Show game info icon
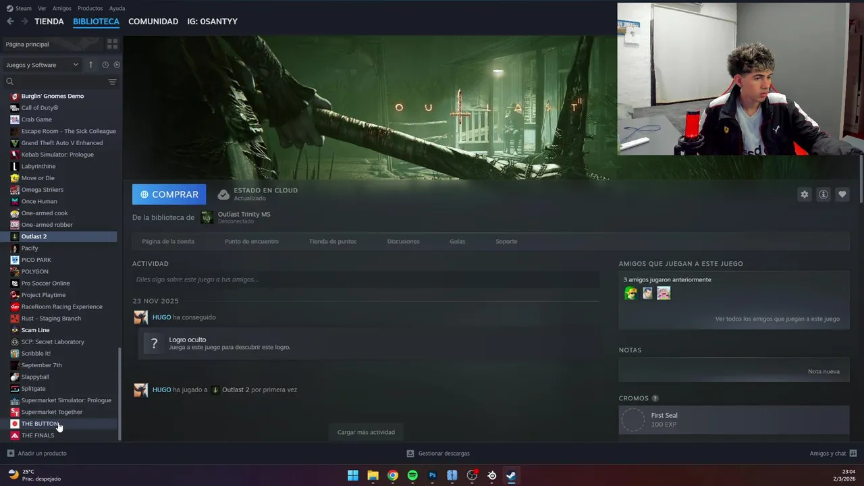This screenshot has width=864, height=486. coord(823,194)
